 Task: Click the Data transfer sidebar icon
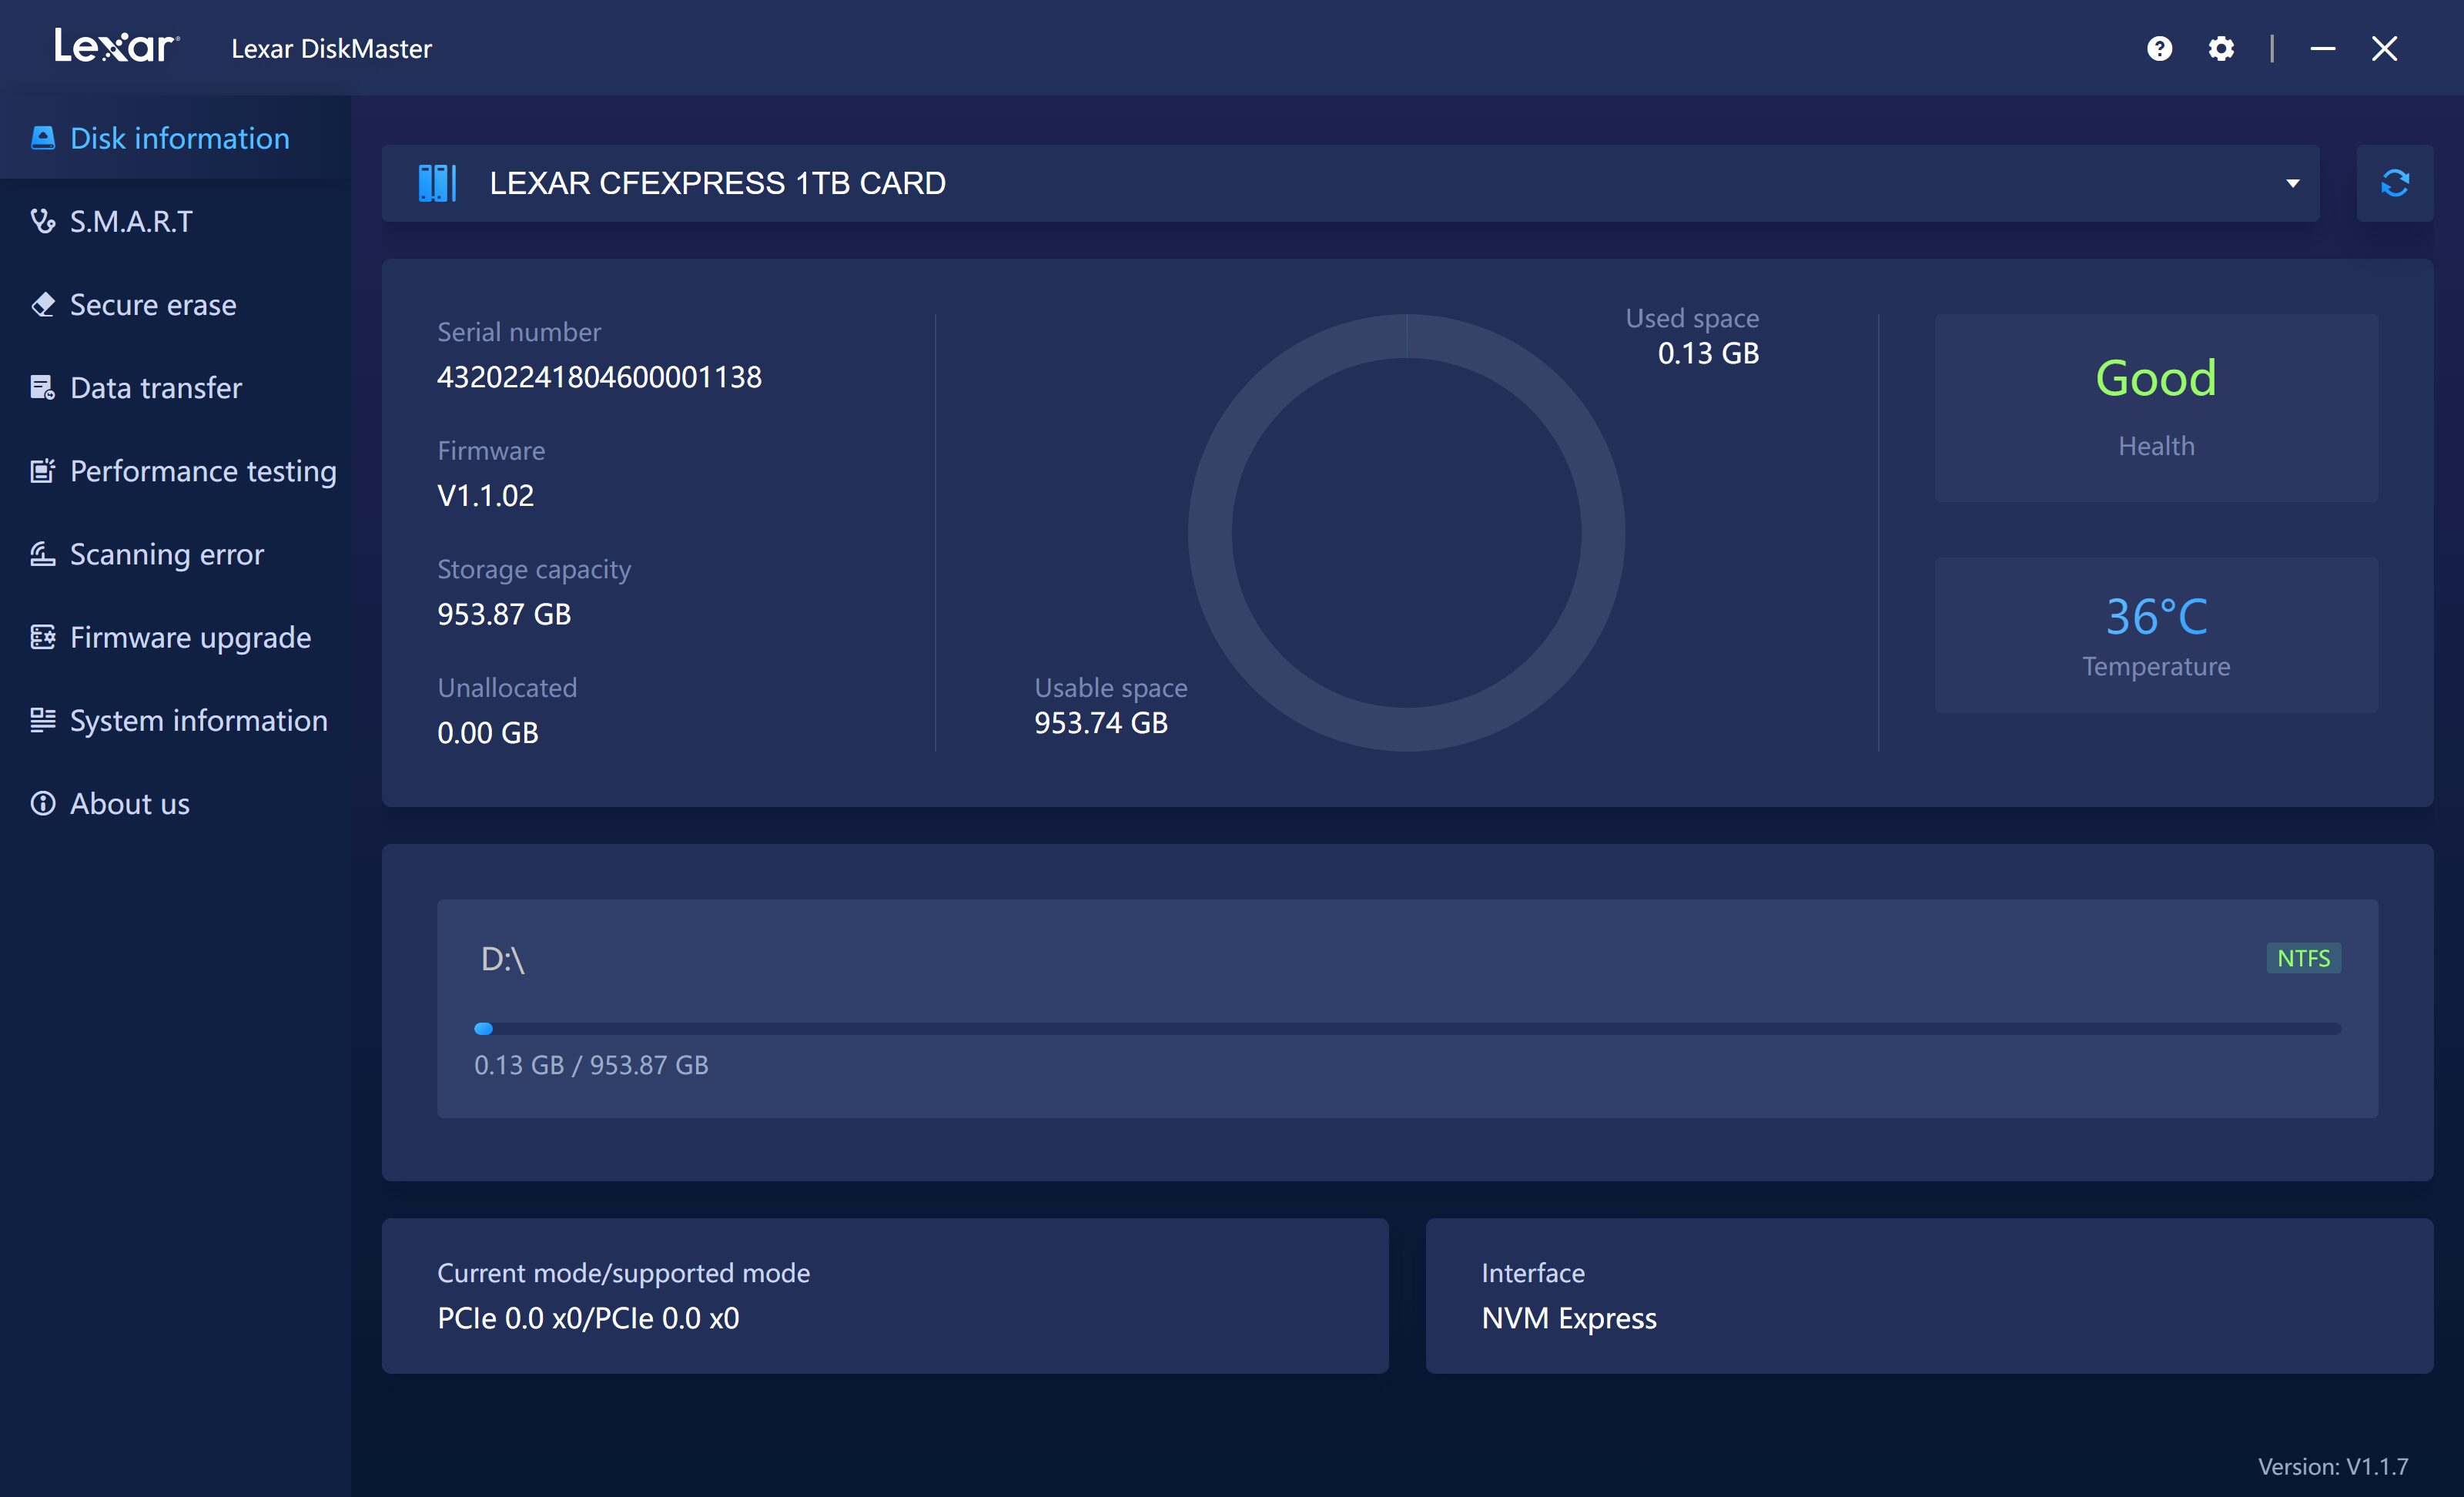coord(42,388)
